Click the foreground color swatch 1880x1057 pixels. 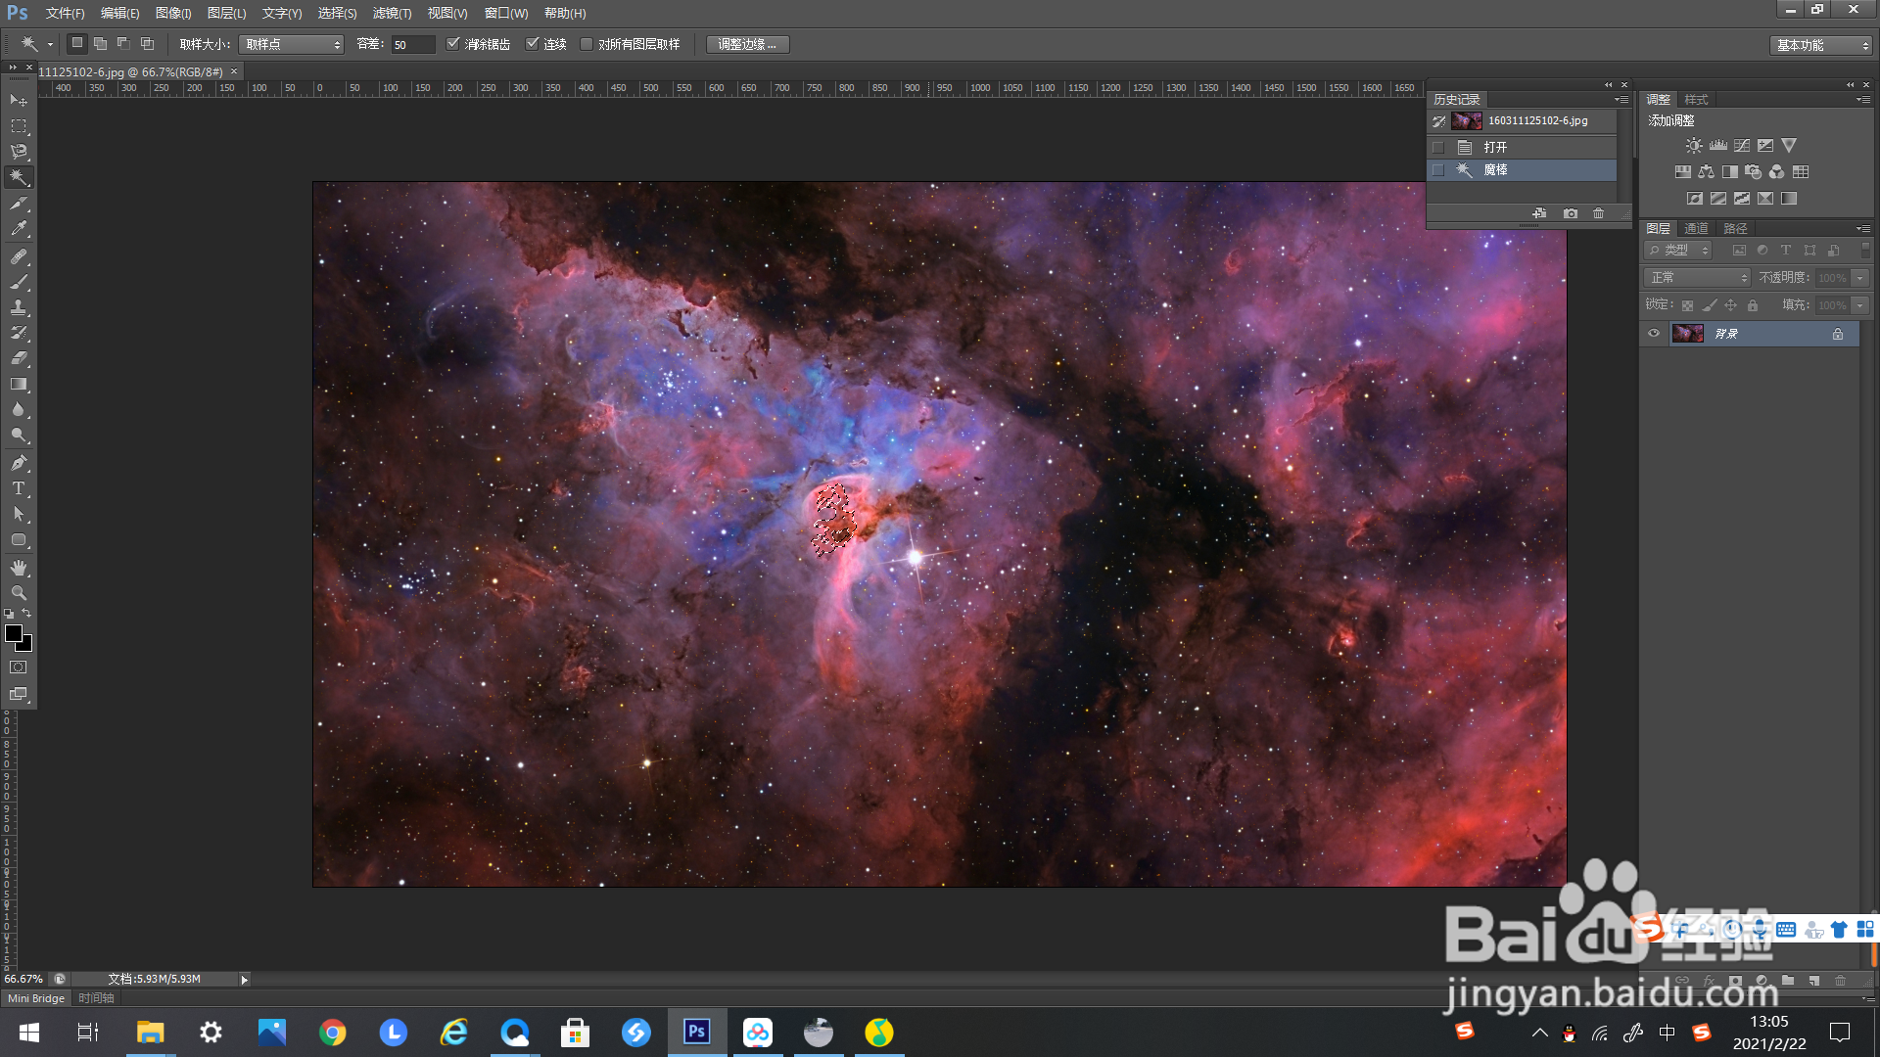click(14, 633)
